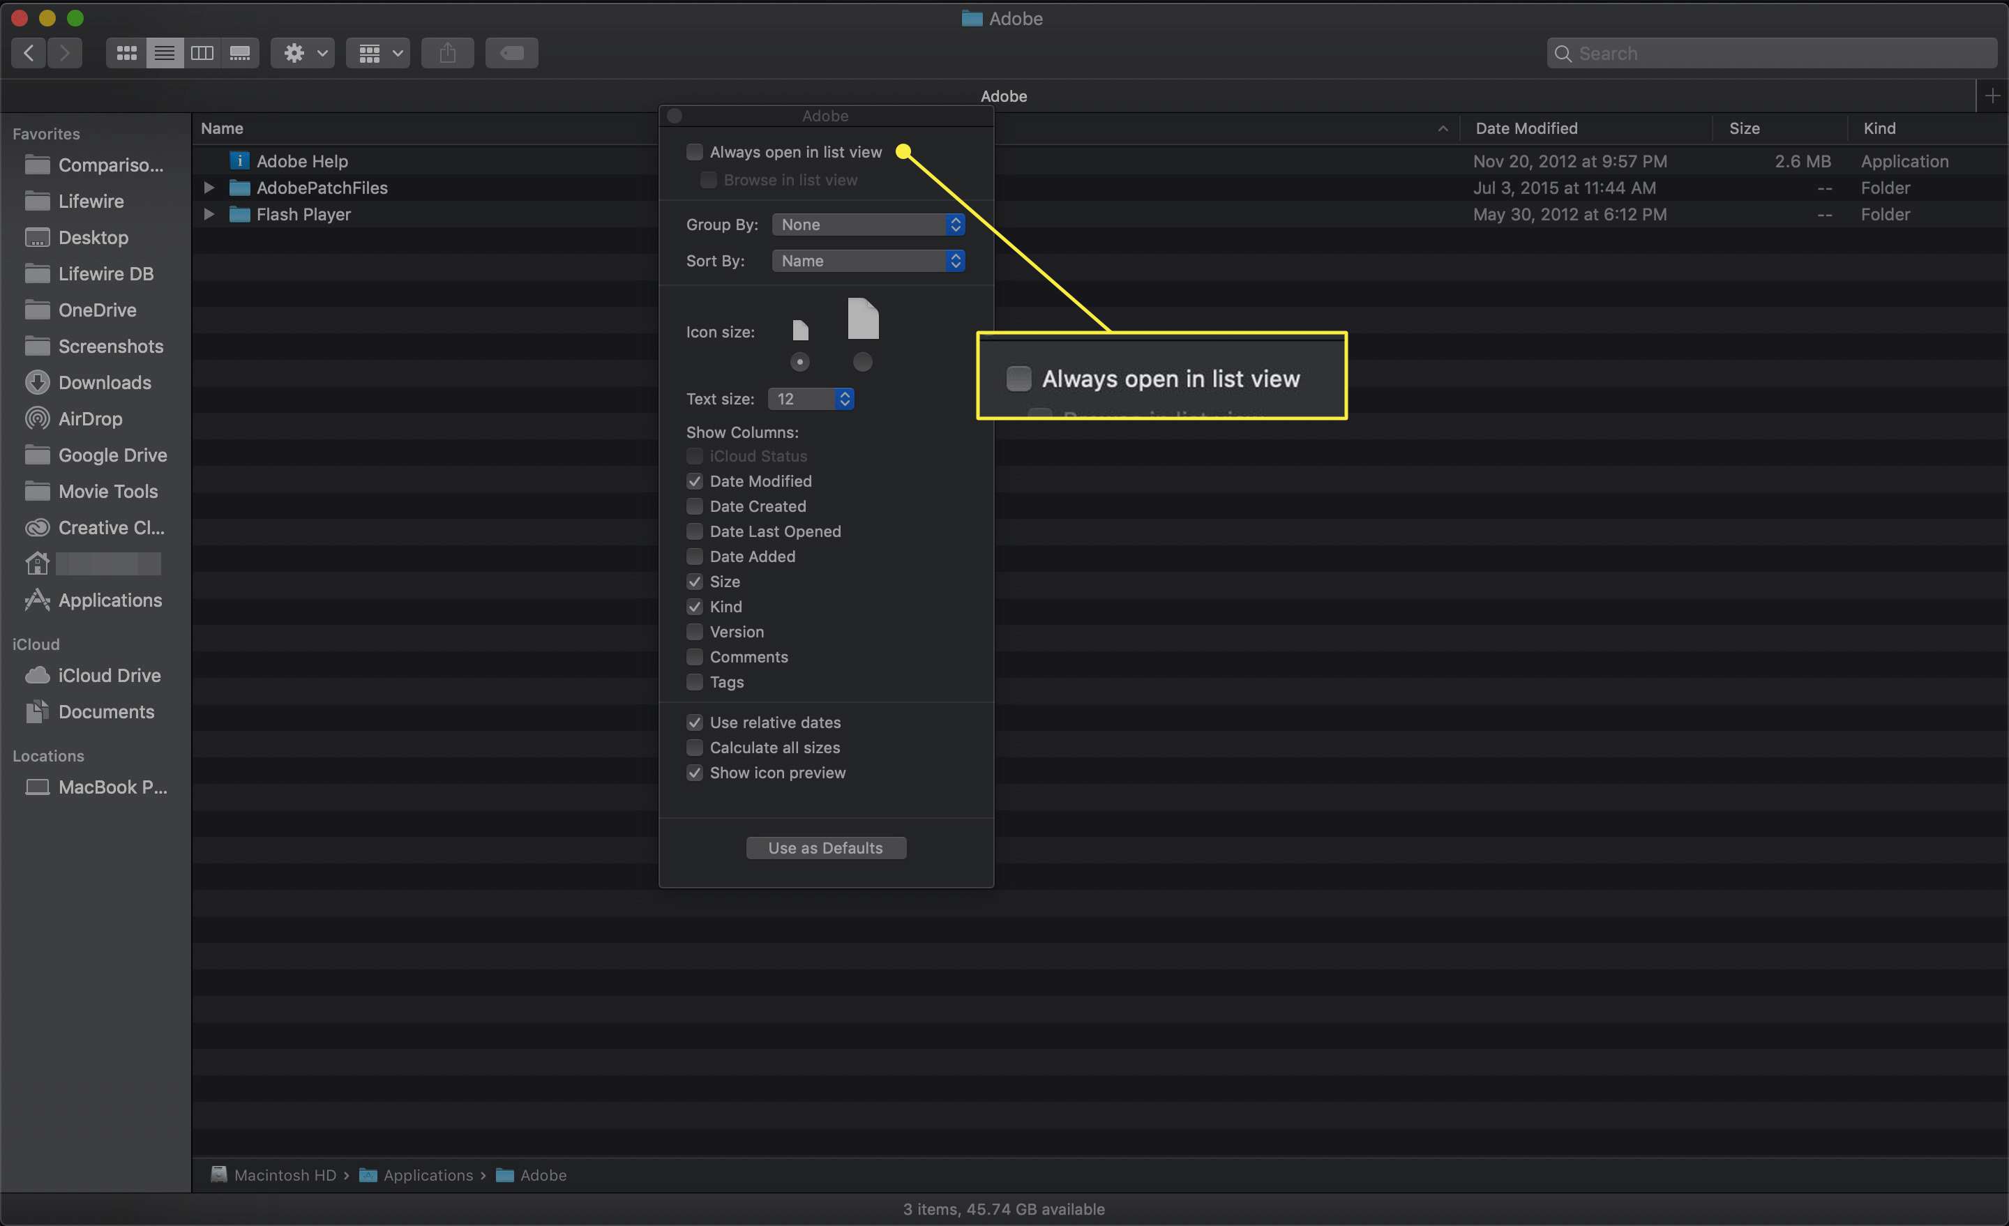
Task: Toggle Always open in list view
Action: (x=695, y=152)
